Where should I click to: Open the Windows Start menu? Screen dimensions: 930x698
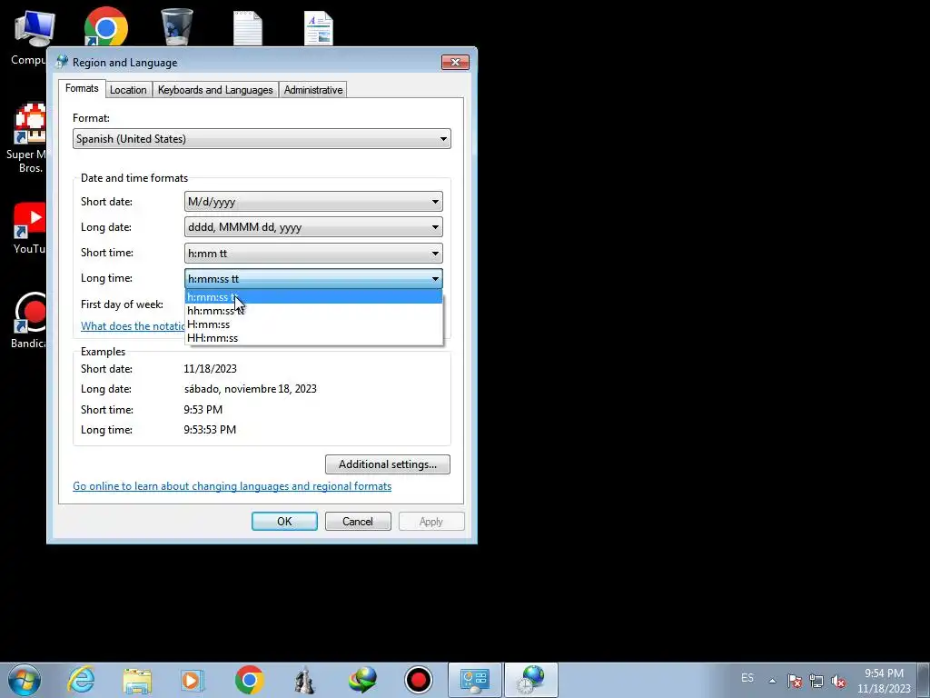click(25, 680)
